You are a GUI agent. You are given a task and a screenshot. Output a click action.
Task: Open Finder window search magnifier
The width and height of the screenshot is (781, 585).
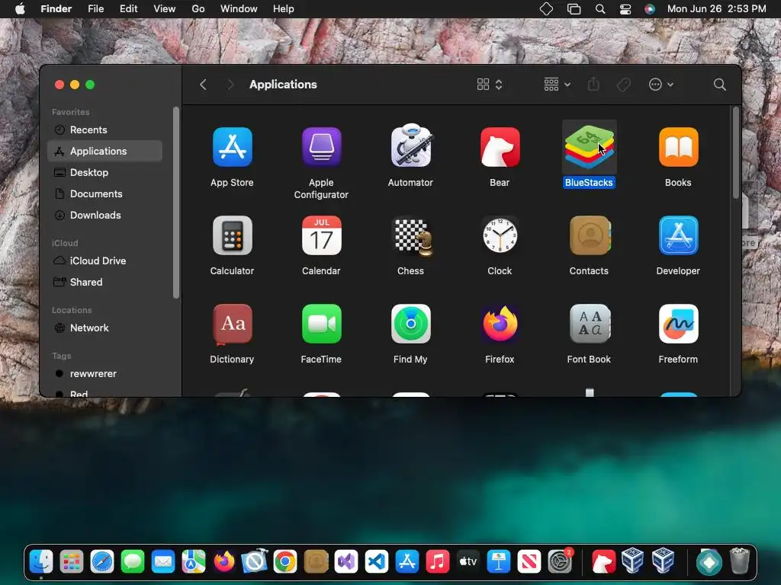coord(719,85)
